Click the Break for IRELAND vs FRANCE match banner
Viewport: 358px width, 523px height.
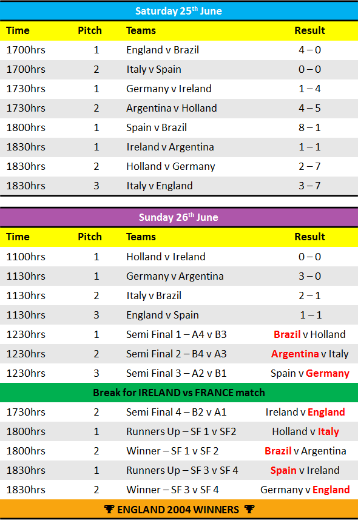[x=179, y=393]
